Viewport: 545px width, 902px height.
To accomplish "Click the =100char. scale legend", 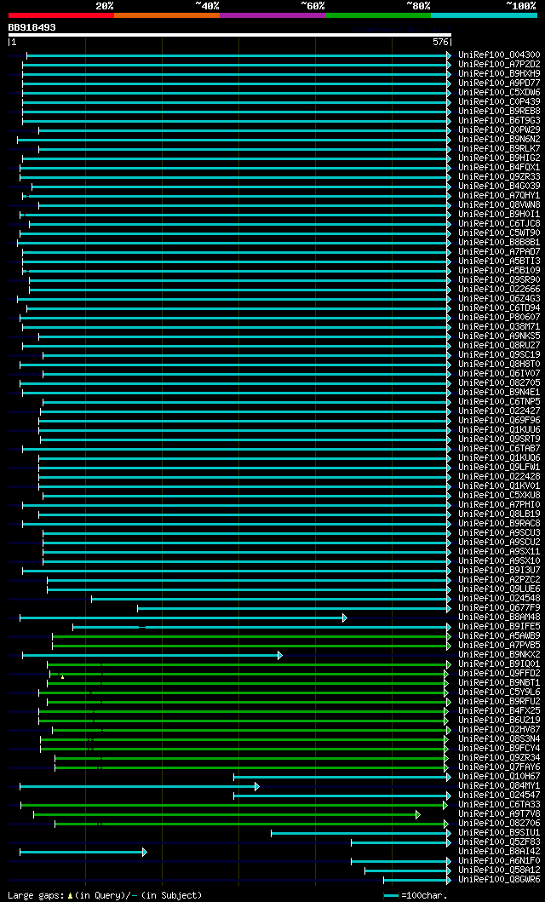I will pos(415,896).
